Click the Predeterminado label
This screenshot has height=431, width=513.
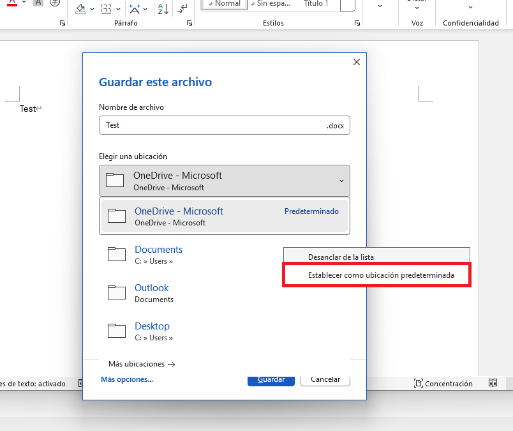pos(311,211)
